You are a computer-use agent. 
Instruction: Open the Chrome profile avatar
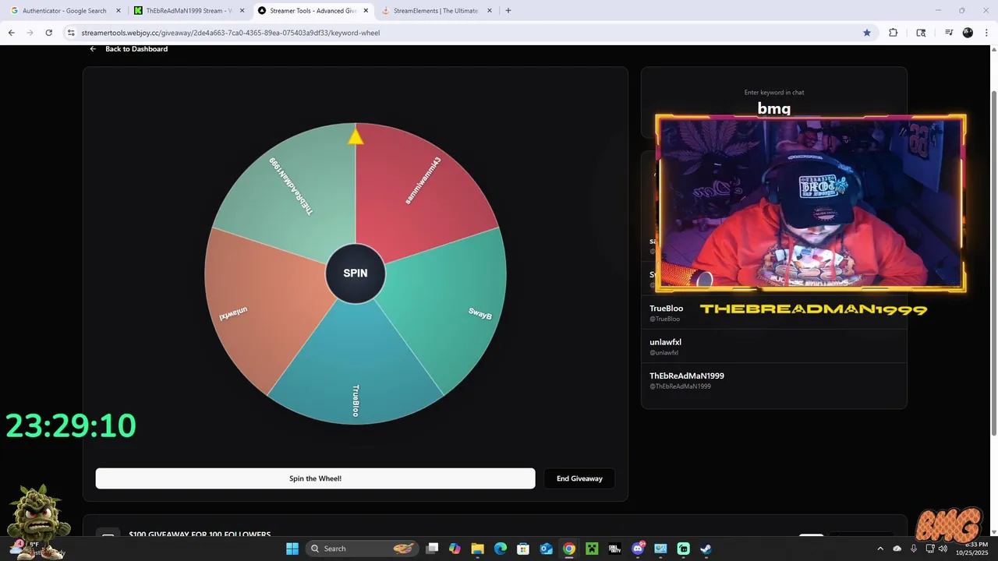tap(968, 33)
